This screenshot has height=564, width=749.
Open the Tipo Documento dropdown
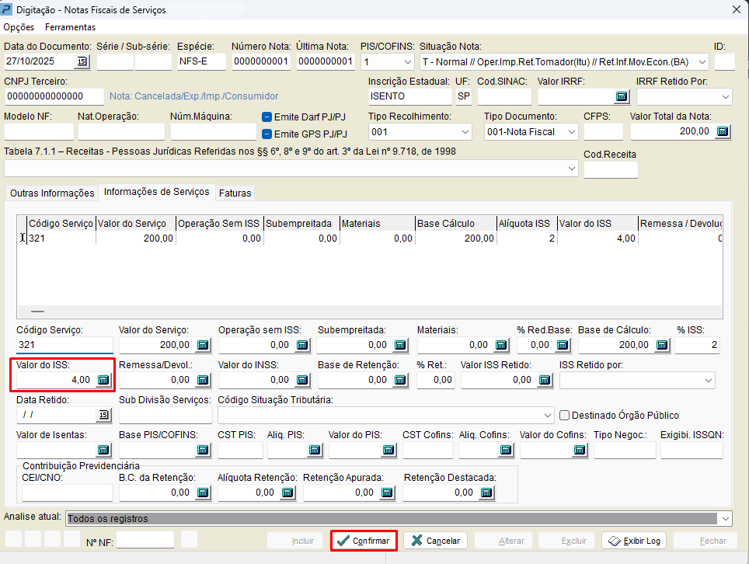(570, 132)
